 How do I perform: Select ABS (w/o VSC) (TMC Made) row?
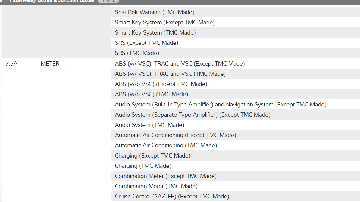[x=151, y=94]
